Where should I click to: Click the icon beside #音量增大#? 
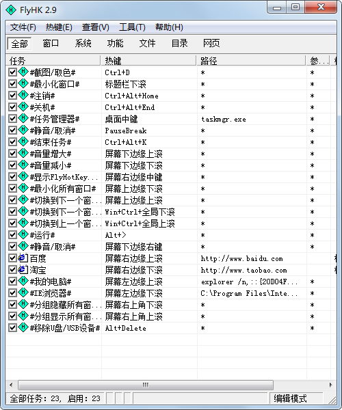click(x=23, y=153)
